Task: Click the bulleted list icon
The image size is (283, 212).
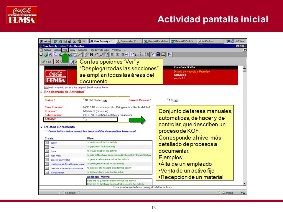Action: 137,54
